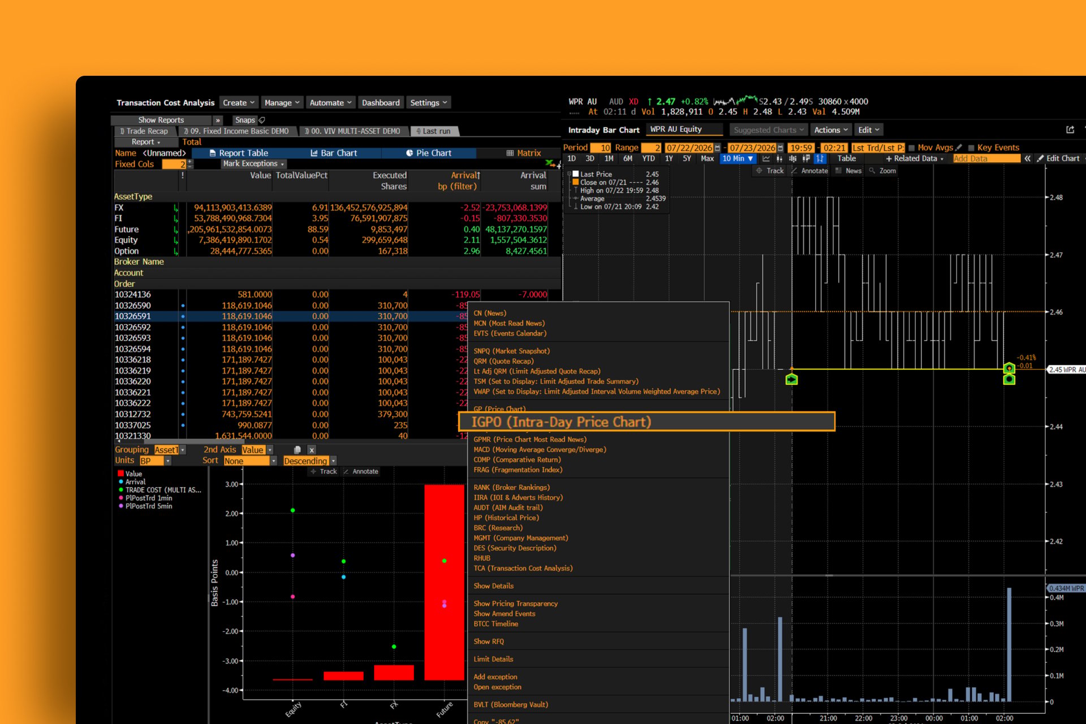Toggle the Last Price legend checkbox
The height and width of the screenshot is (724, 1086).
point(575,174)
